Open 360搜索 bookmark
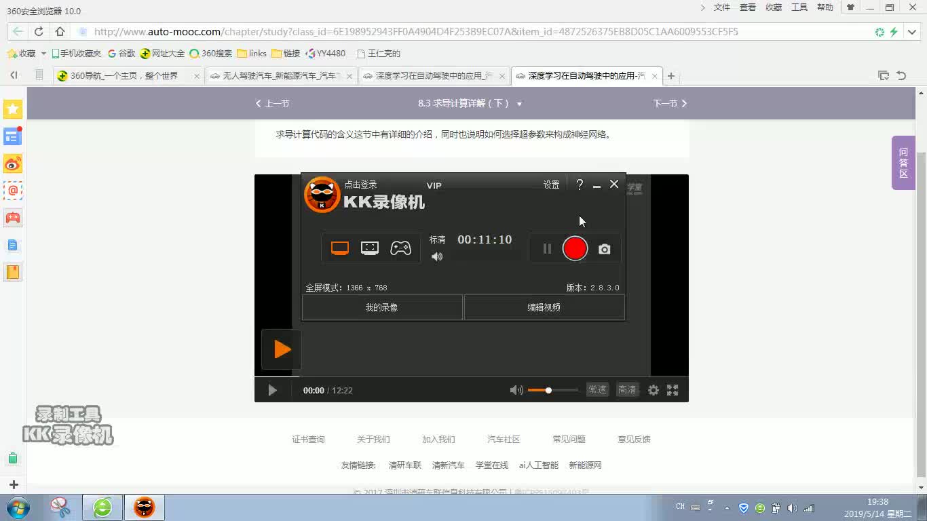The image size is (927, 521). click(x=210, y=54)
